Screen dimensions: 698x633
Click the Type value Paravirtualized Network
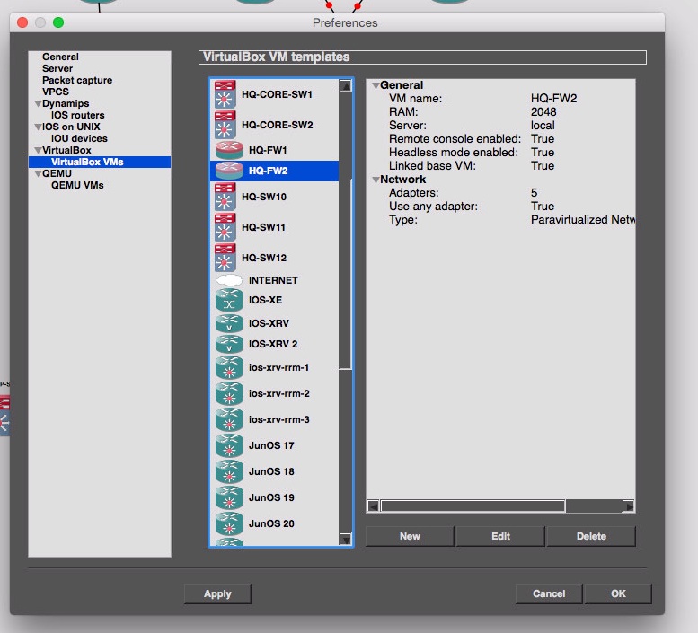pyautogui.click(x=583, y=220)
